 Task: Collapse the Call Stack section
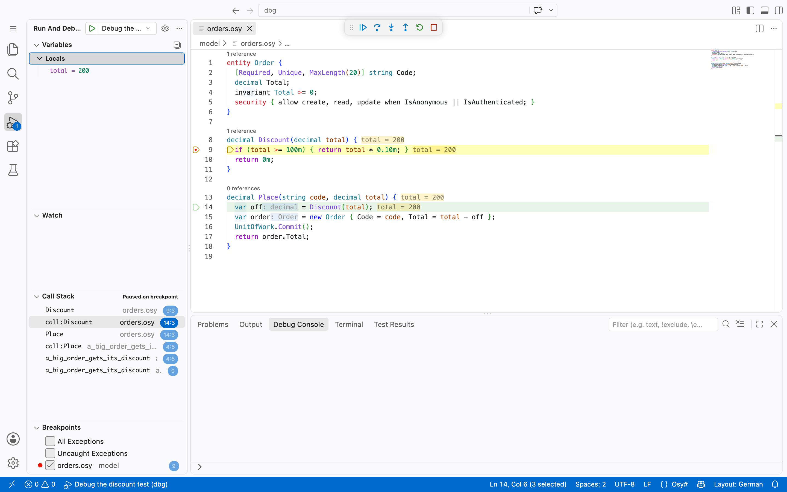(37, 297)
